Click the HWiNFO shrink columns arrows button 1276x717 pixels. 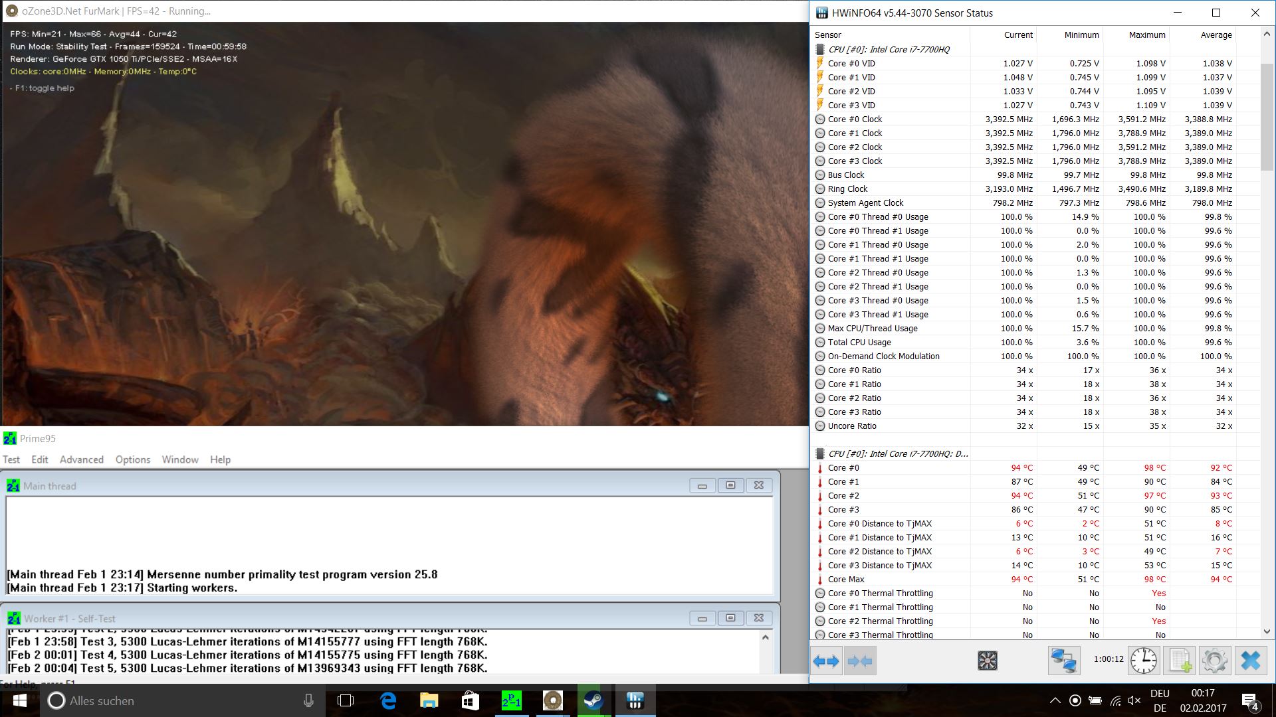860,661
